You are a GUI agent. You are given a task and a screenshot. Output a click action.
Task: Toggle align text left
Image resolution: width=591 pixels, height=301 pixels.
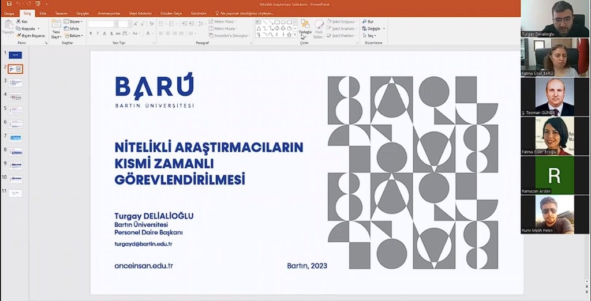coord(161,33)
